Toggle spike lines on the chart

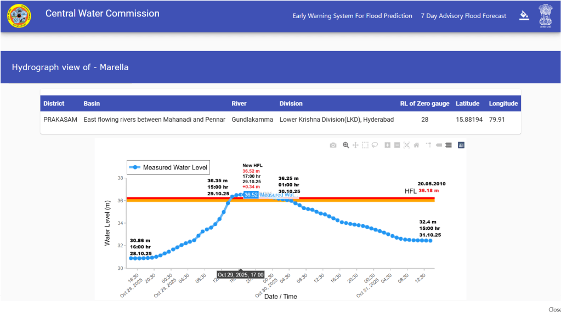[429, 145]
